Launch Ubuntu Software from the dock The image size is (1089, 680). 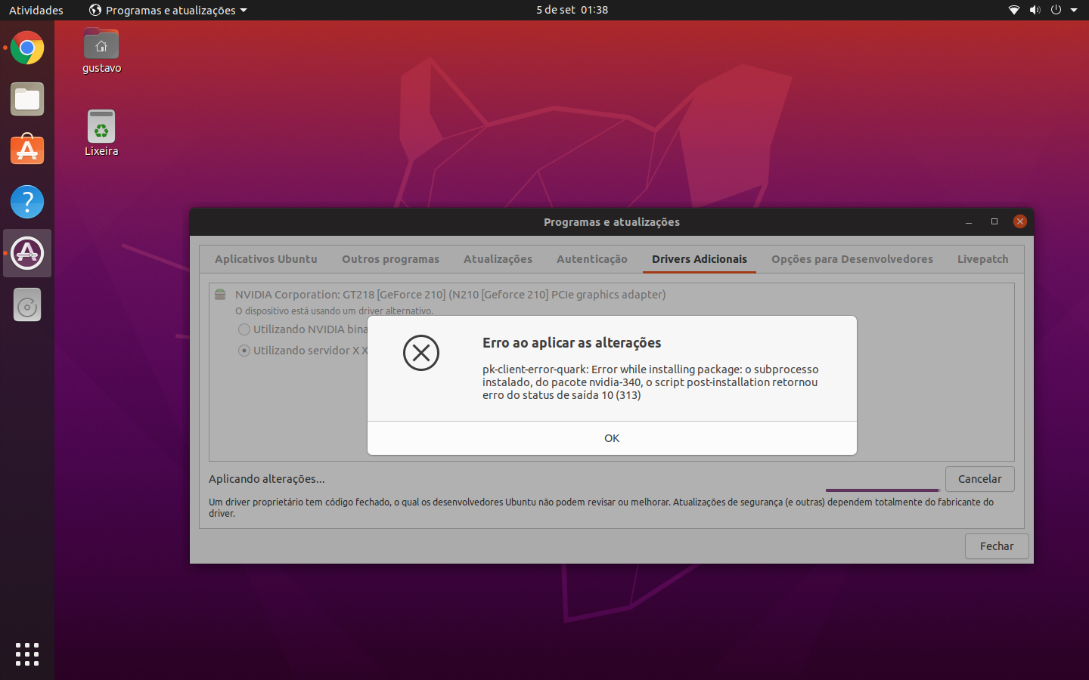pyautogui.click(x=27, y=150)
